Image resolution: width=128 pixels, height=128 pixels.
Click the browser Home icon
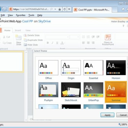tap(123, 9)
